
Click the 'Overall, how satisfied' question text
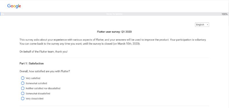(x=45, y=71)
